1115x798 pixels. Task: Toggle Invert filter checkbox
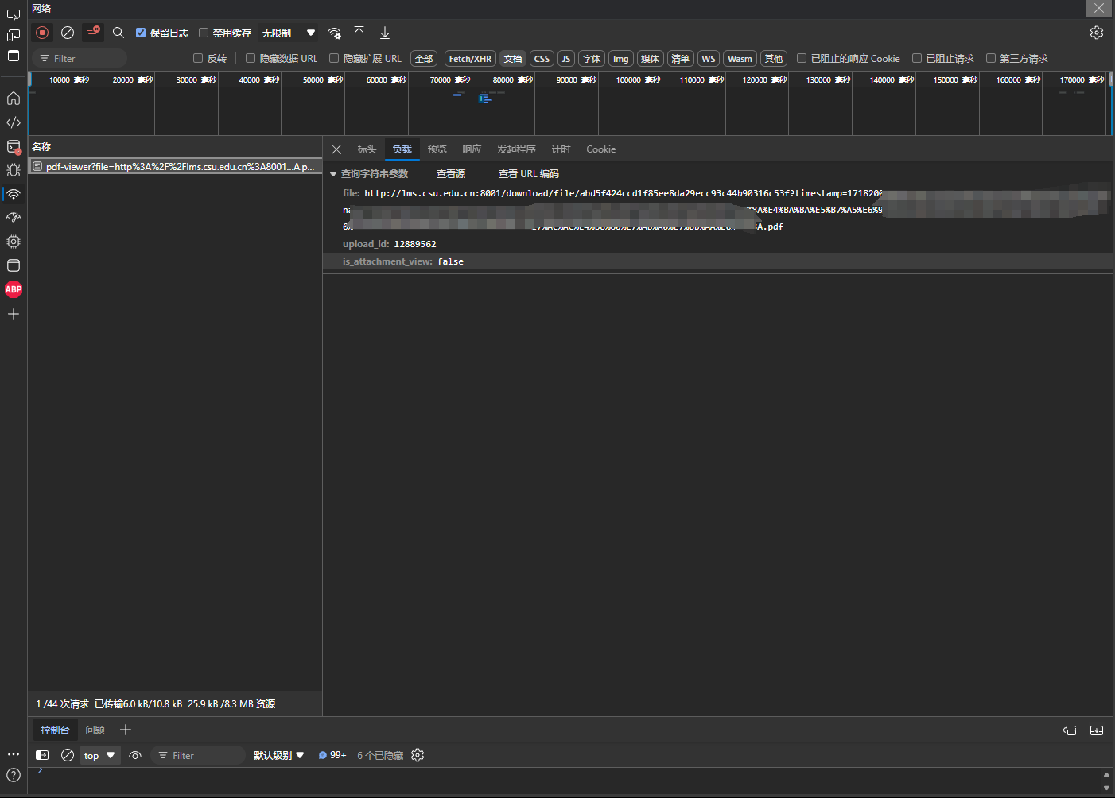click(198, 58)
